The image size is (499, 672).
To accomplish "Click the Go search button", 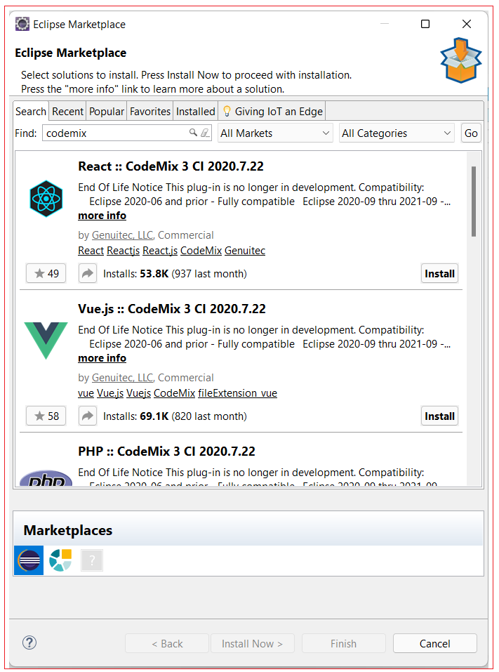I will [471, 133].
